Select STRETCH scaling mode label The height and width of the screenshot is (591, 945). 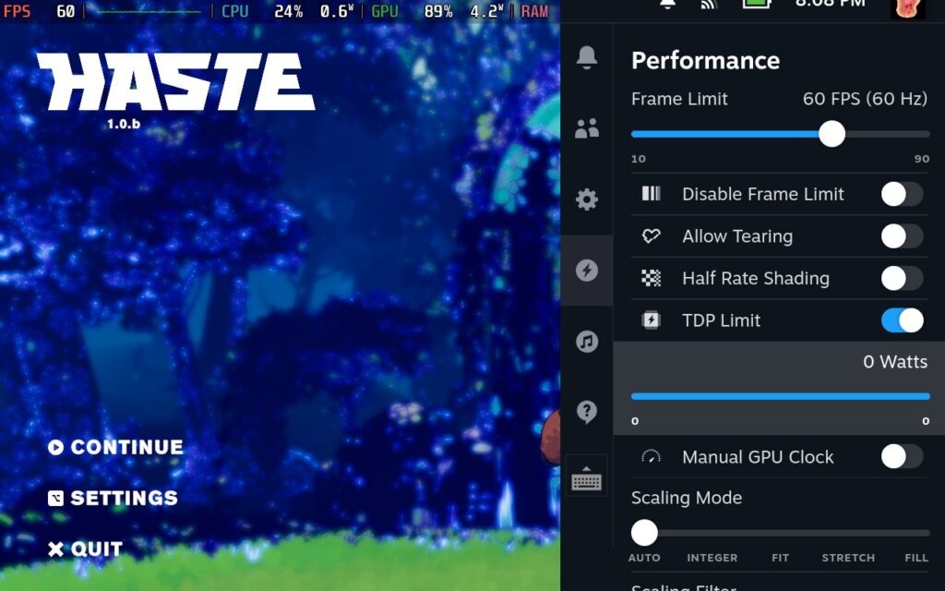[848, 558]
